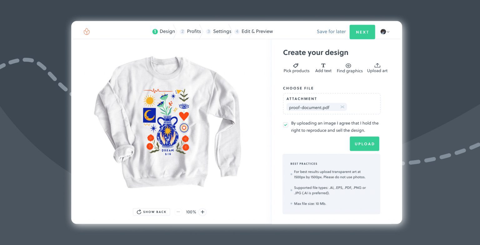Click the 100% zoom level value
This screenshot has width=480, height=245.
(x=191, y=212)
